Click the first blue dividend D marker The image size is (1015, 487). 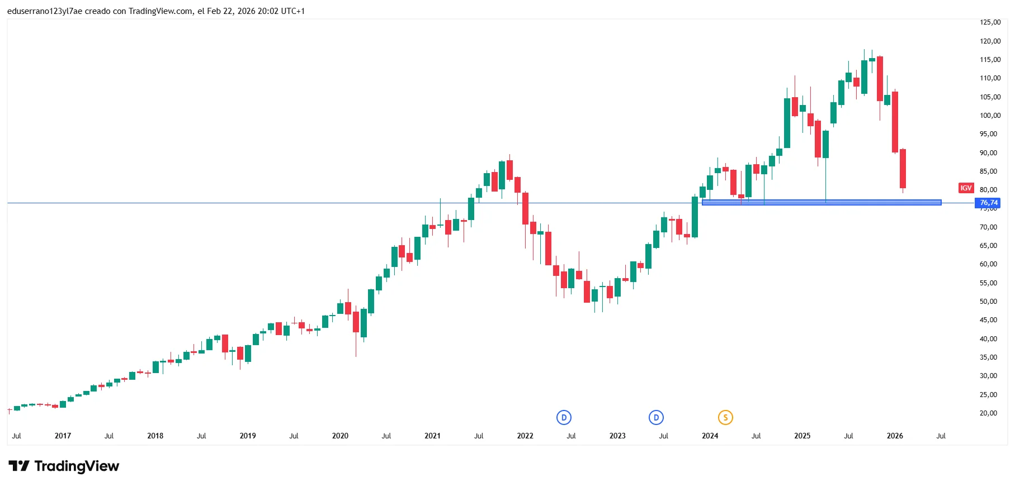[564, 417]
